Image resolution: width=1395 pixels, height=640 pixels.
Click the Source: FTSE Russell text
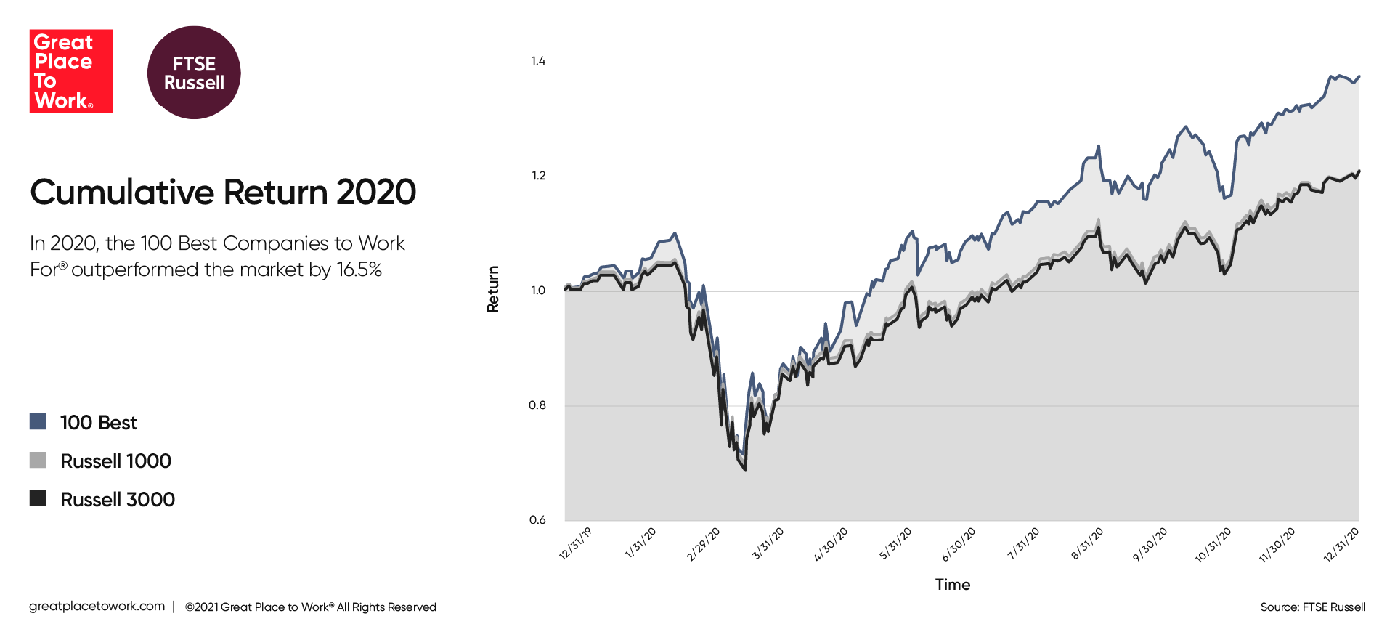click(x=1313, y=607)
